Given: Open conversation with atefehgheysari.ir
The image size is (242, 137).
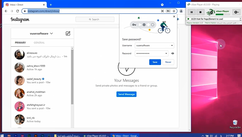Looking at the screenshot, I should pos(41,106).
